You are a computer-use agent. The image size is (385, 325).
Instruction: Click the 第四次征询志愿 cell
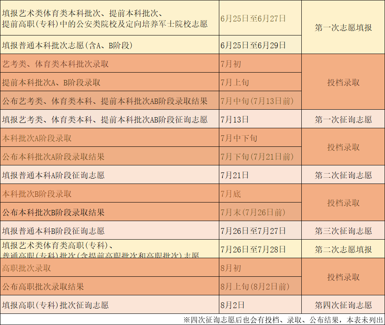tap(343, 305)
